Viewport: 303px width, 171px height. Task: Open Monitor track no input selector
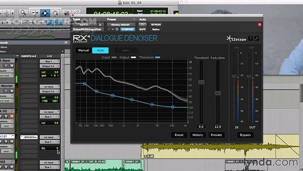[x=50, y=86]
